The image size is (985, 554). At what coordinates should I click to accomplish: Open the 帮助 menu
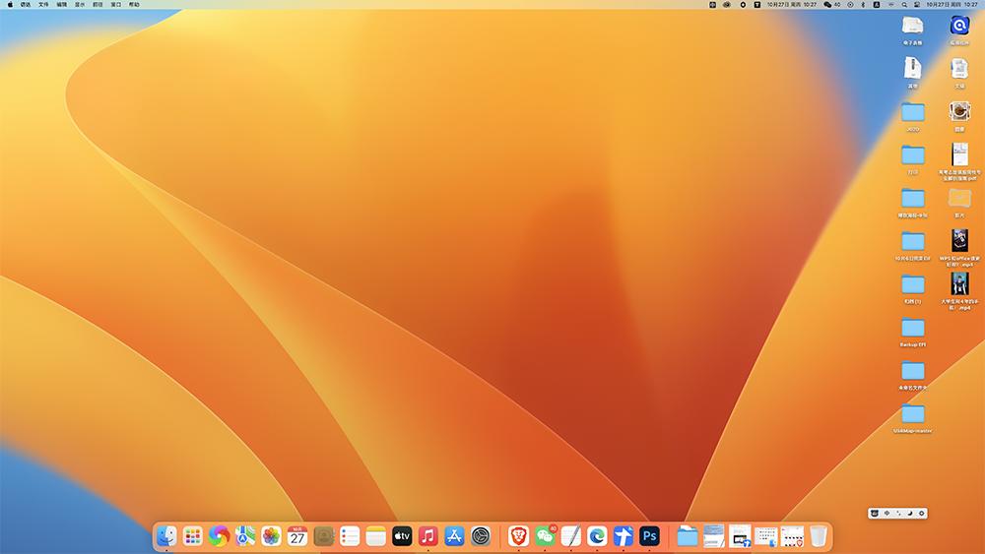134,5
